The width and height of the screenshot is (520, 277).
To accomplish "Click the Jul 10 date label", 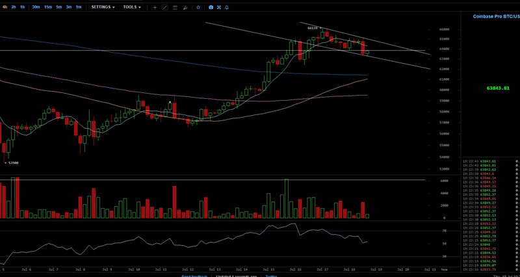I will click(x=133, y=269).
